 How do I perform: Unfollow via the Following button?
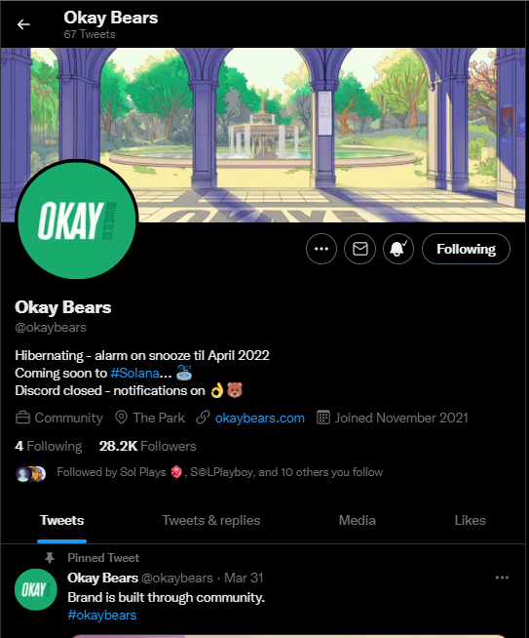tap(466, 249)
